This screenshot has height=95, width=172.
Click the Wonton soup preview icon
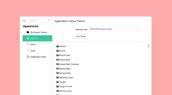[x=57, y=91]
